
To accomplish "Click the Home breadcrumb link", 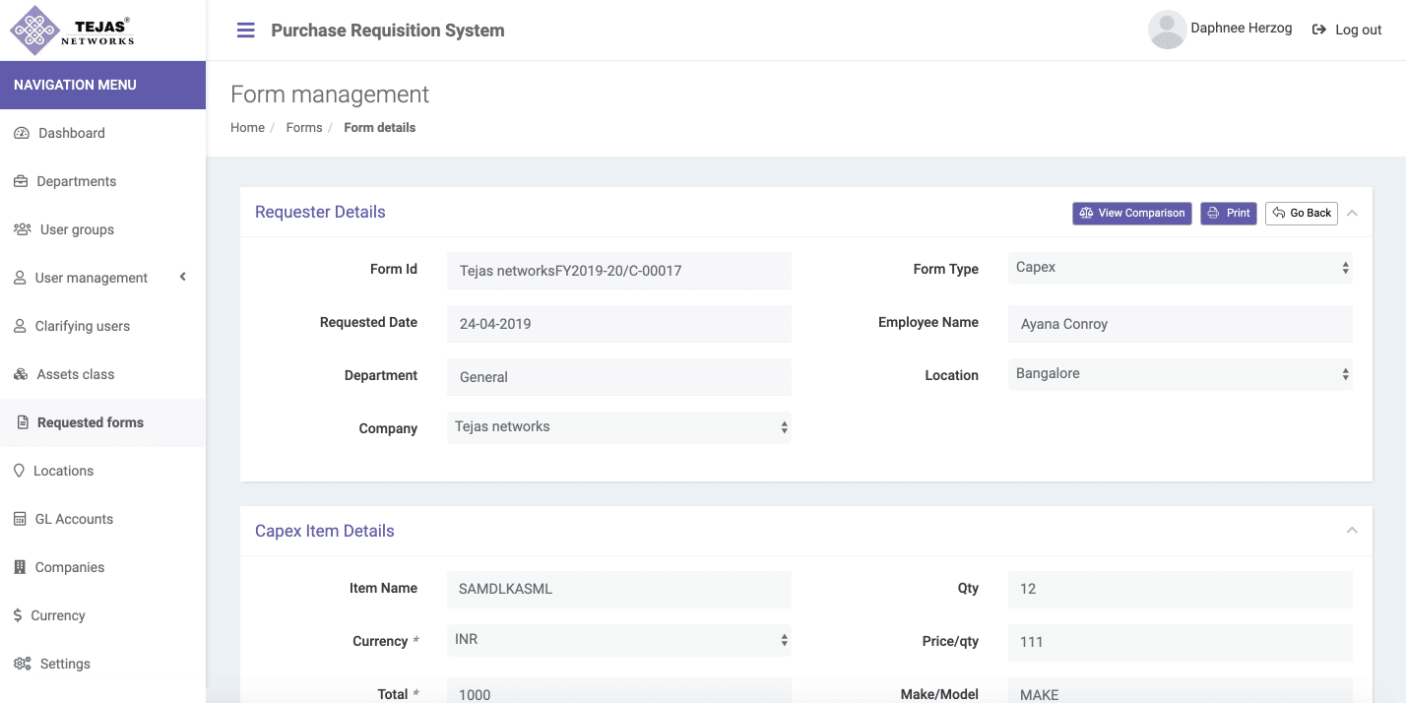I will click(247, 128).
